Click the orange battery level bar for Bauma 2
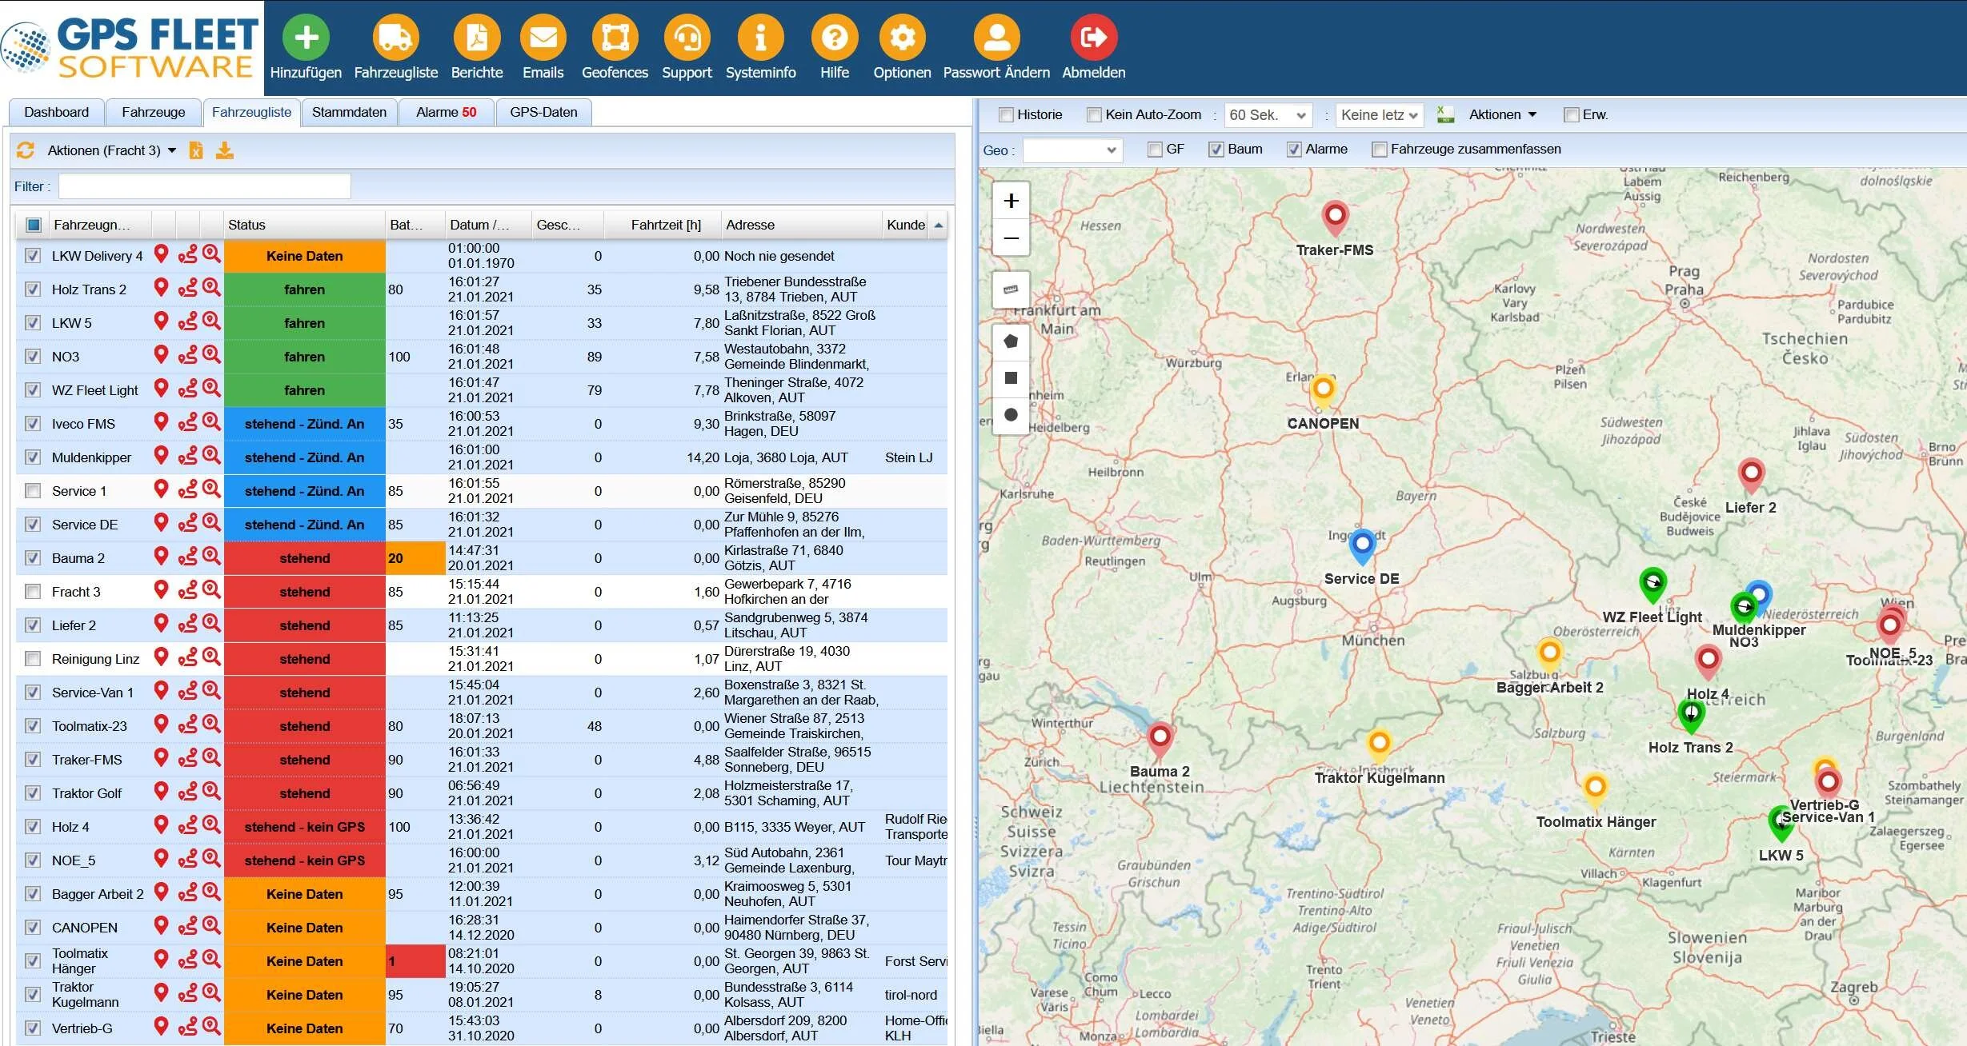Image resolution: width=1967 pixels, height=1046 pixels. [x=416, y=557]
